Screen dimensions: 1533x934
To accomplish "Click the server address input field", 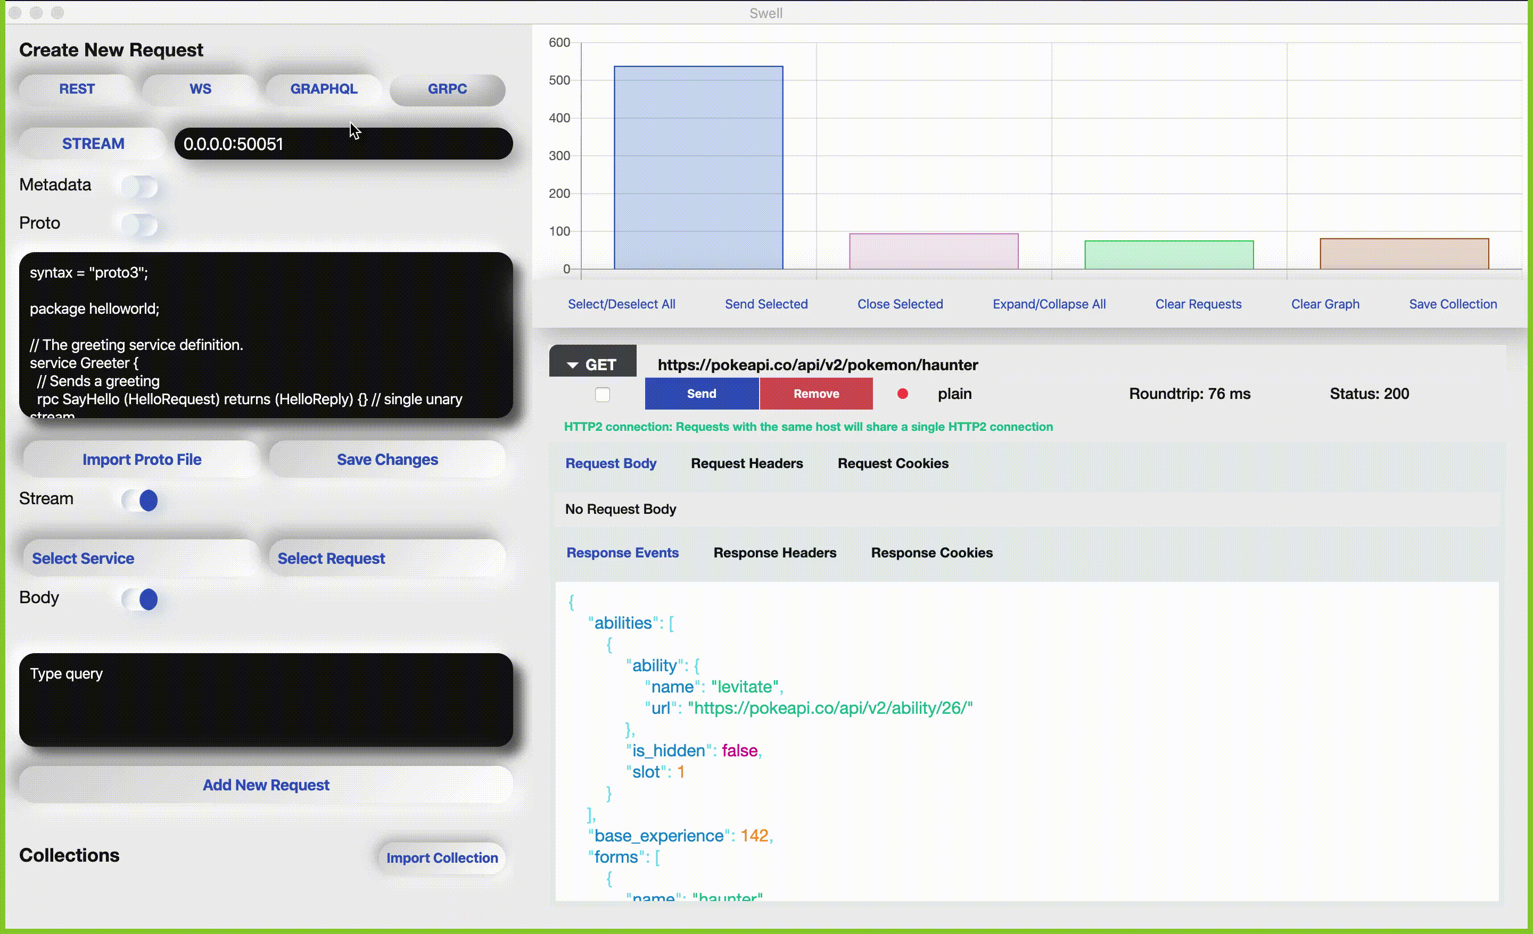I will [343, 144].
